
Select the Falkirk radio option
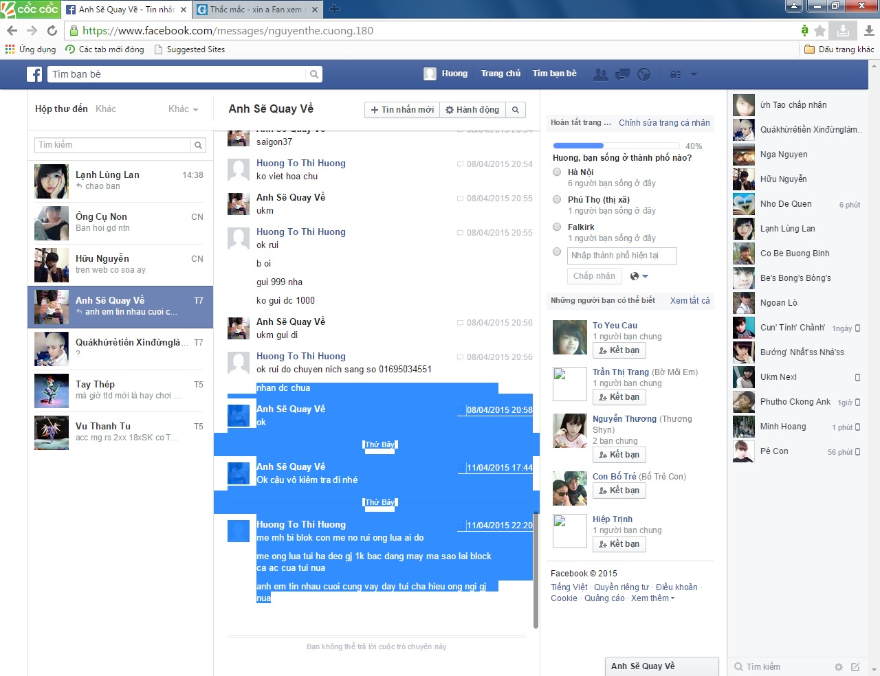coord(557,227)
